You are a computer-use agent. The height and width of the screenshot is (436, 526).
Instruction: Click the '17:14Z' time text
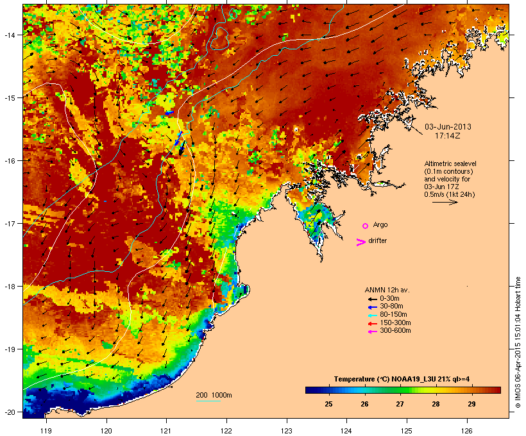pos(448,136)
